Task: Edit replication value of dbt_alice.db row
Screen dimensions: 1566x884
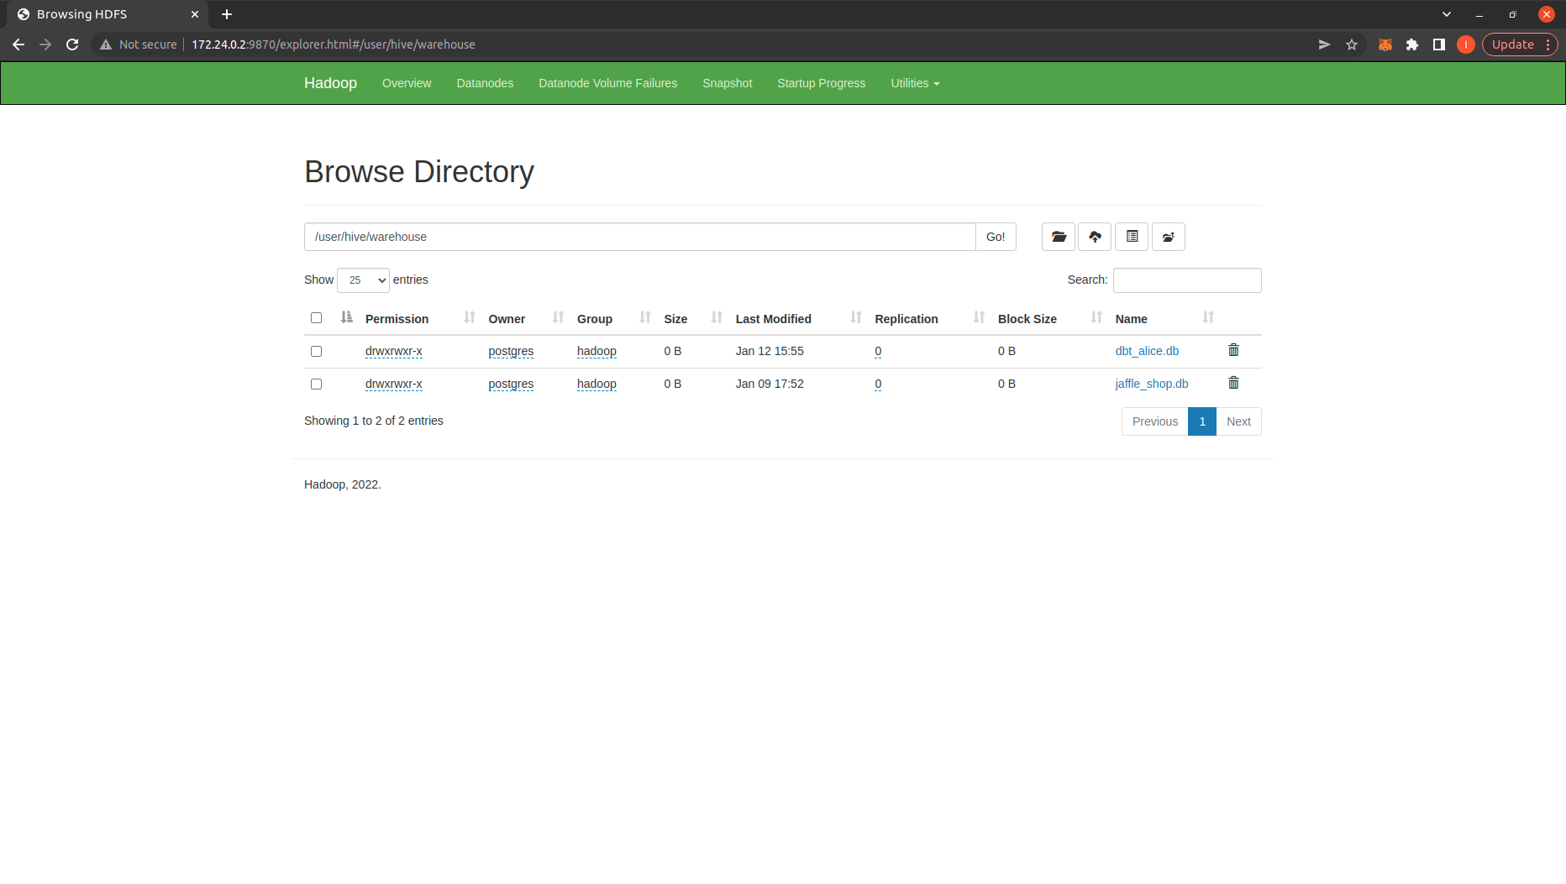Action: 878,351
